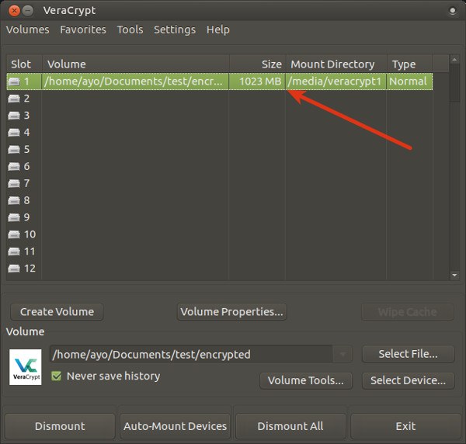
Task: Click the Create Volume button
Action: pos(57,311)
